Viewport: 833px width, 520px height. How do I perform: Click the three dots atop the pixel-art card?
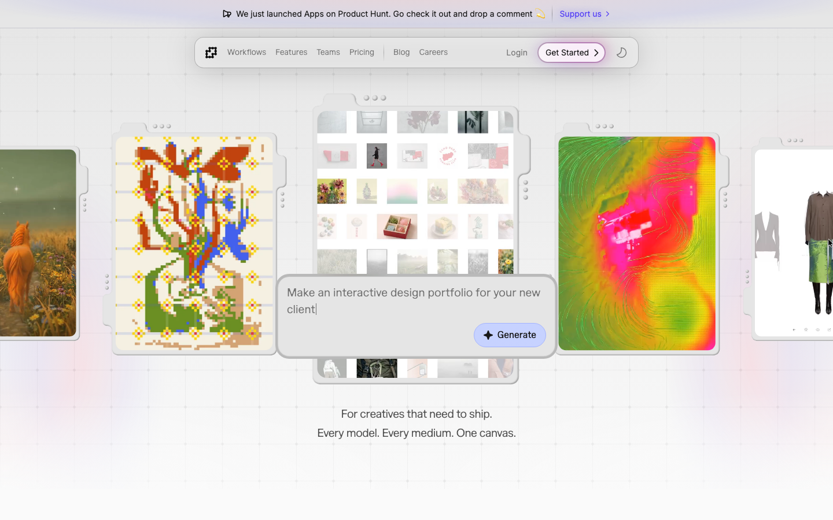click(162, 126)
